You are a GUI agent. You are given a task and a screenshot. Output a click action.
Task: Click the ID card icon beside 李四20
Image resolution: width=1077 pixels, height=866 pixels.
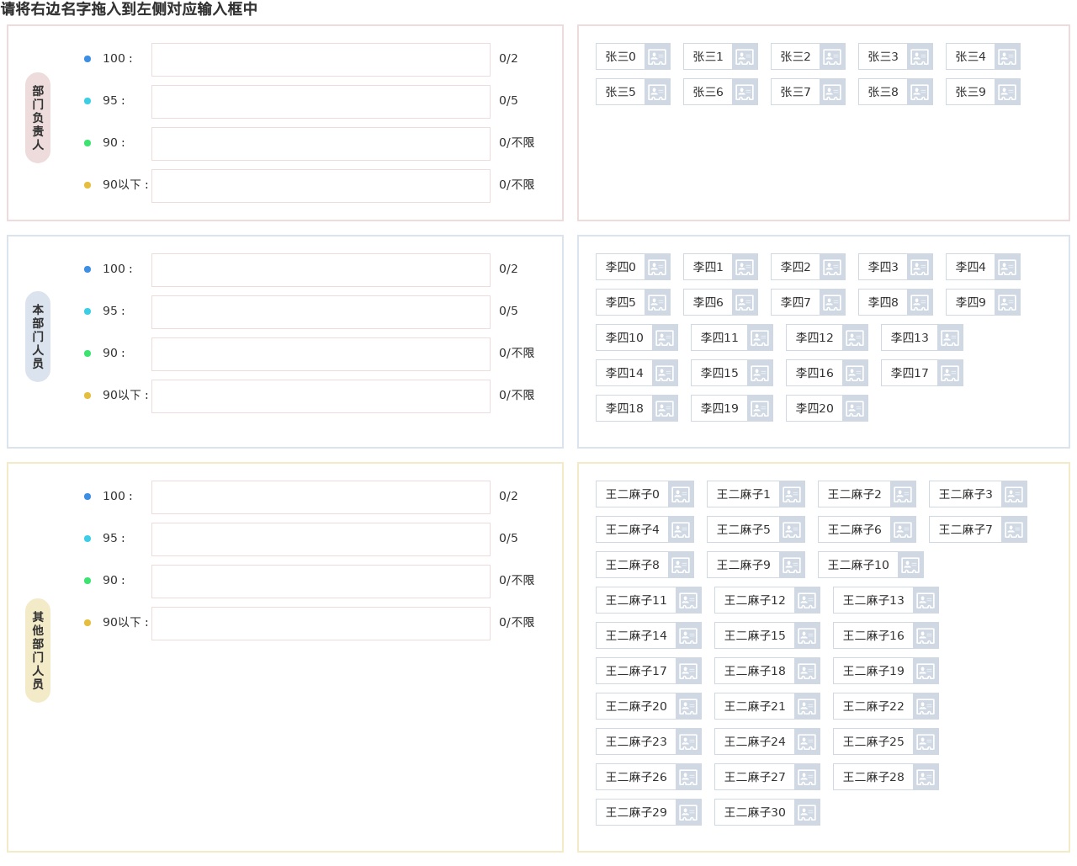(855, 409)
